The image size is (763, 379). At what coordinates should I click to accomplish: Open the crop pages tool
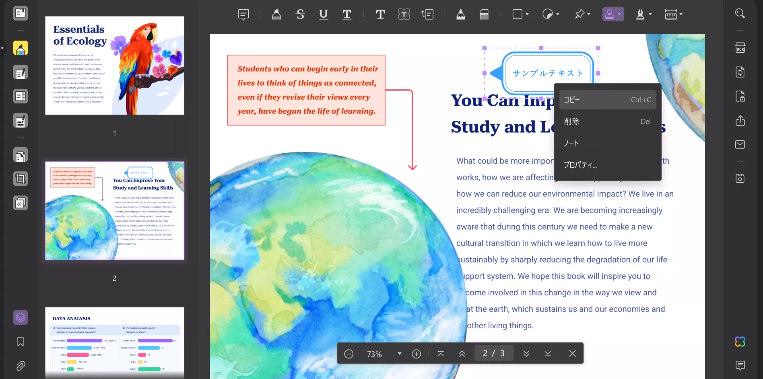[21, 179]
